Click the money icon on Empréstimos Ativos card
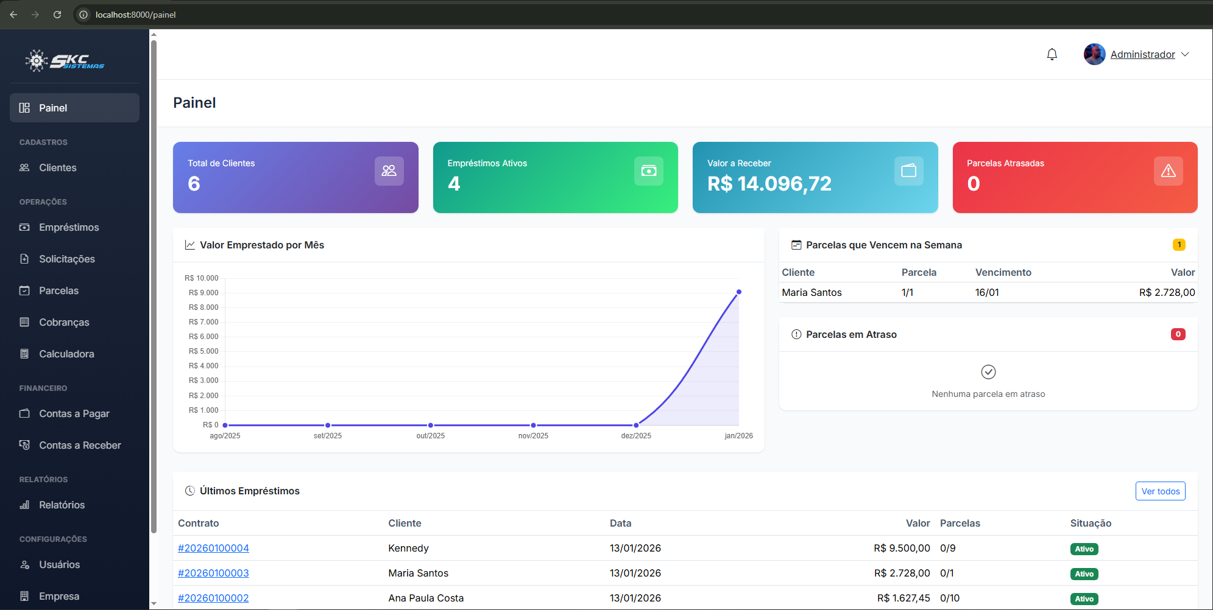Viewport: 1213px width, 610px height. click(649, 171)
